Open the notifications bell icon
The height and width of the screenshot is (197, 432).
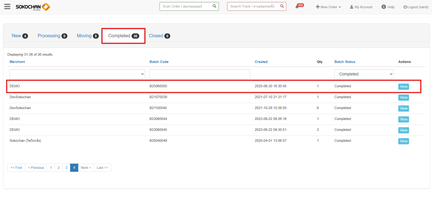297,7
